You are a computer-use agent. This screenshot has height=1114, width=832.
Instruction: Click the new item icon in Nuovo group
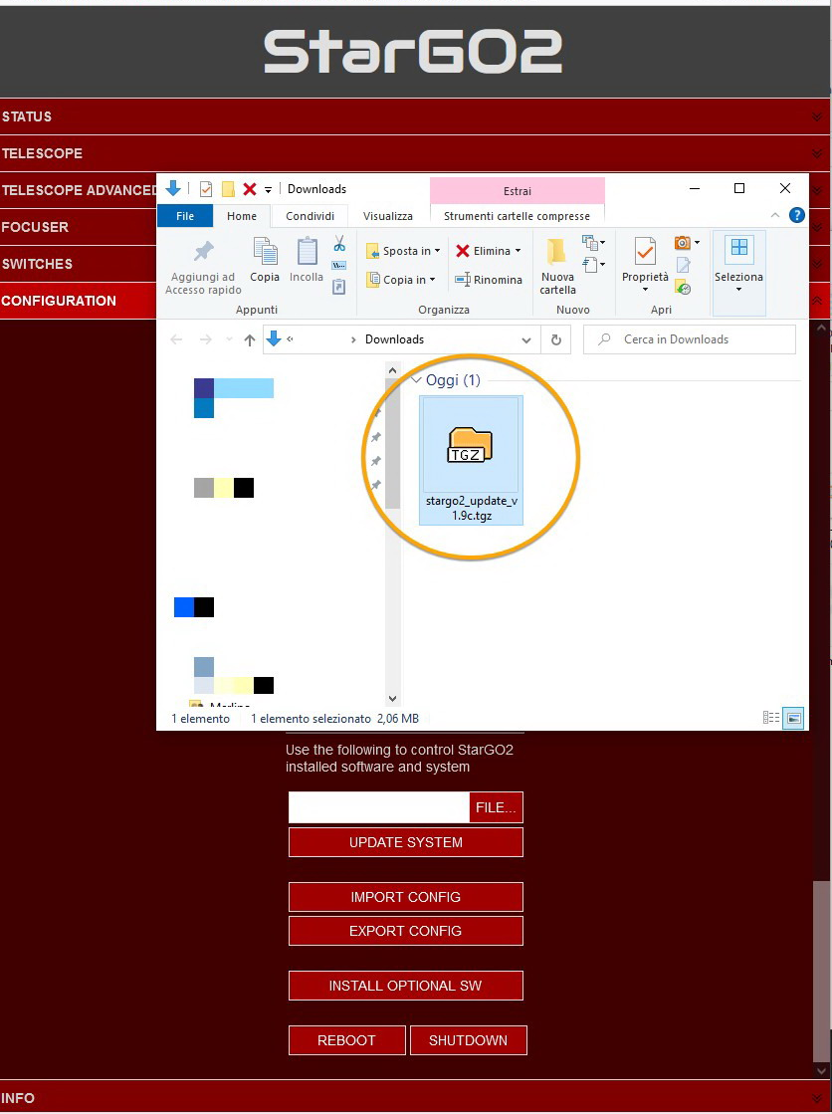pos(591,243)
